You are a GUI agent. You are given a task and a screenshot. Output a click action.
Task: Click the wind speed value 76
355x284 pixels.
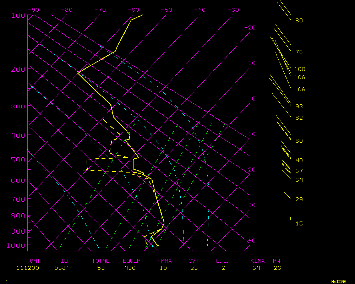click(299, 52)
